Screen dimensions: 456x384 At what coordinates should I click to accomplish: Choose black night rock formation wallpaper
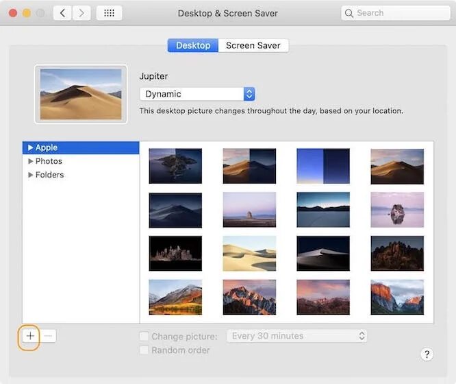click(175, 254)
